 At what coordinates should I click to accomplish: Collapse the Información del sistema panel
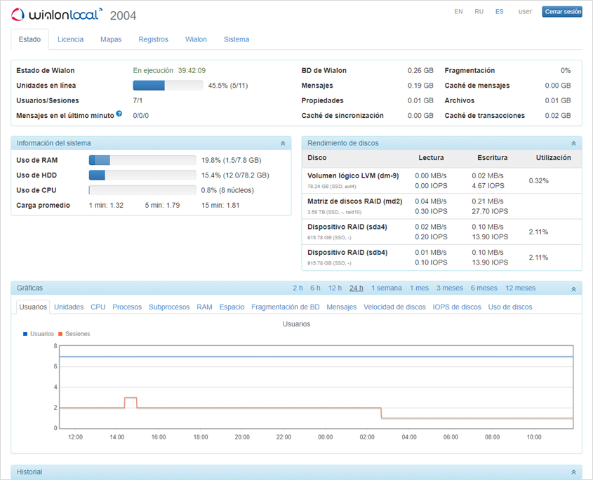(x=283, y=143)
